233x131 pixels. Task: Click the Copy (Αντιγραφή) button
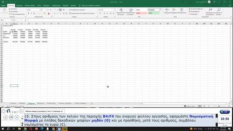tap(13, 11)
